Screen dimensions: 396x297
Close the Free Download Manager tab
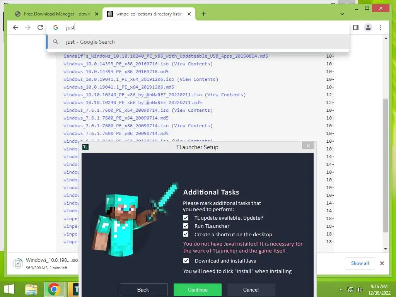96,14
